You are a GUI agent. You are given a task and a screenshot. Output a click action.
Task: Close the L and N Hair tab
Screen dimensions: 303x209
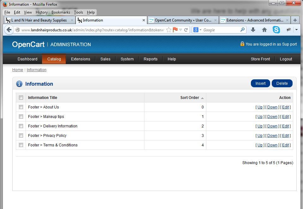coord(72,20)
